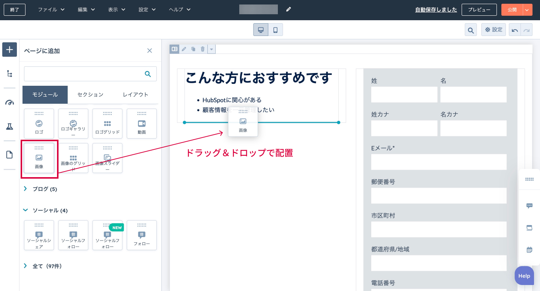Screen dimensions: 540x291
Task: Click the dotted grid icon on right edge
Action: point(529,179)
